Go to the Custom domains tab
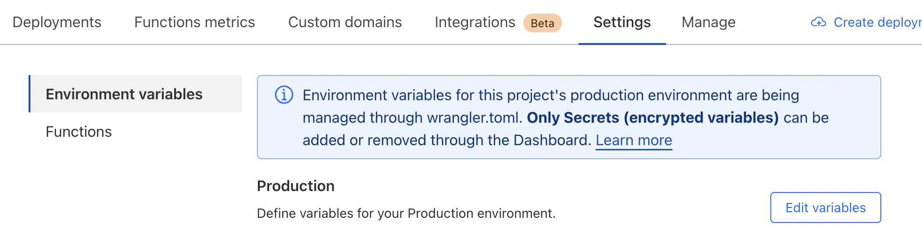Viewport: 922px width, 237px height. pos(345,22)
